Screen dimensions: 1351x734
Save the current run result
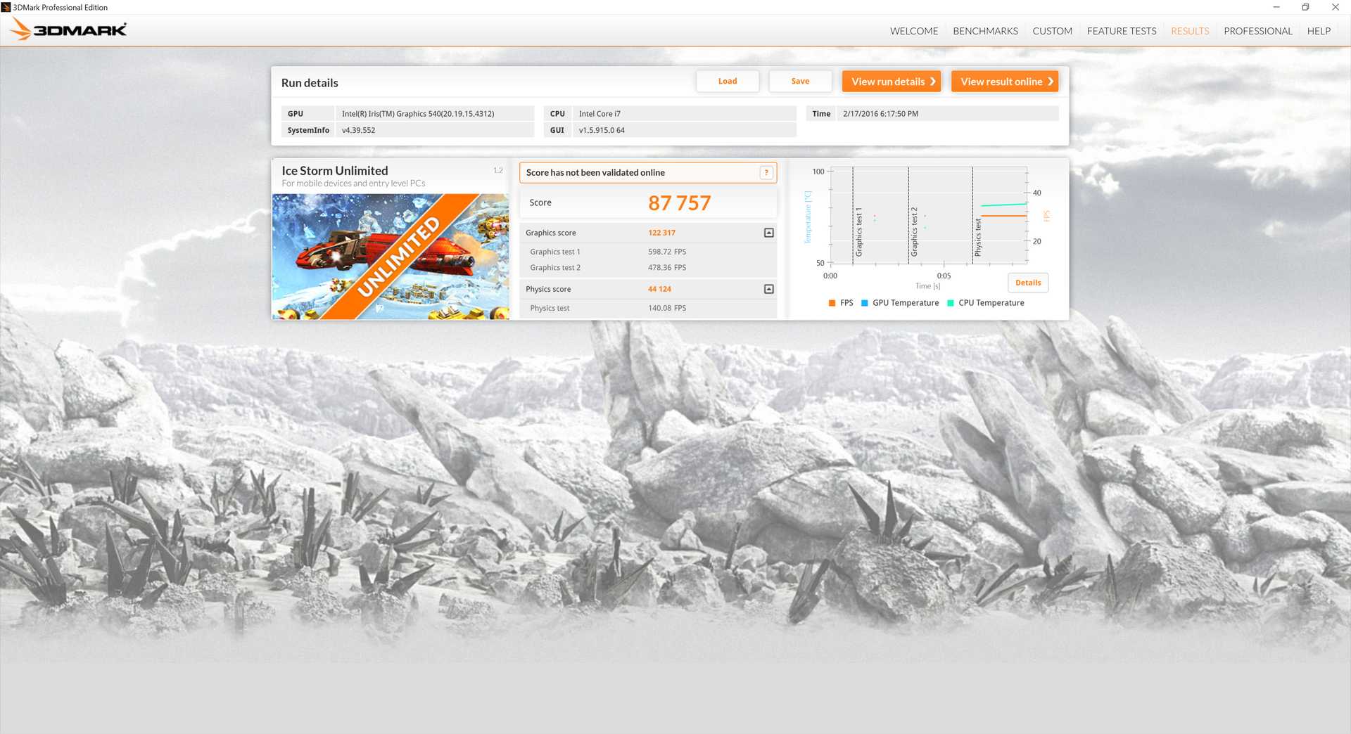click(x=800, y=82)
